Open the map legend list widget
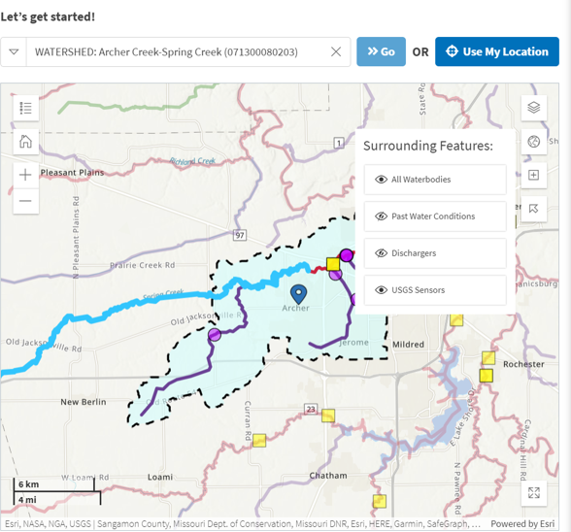 [x=26, y=108]
